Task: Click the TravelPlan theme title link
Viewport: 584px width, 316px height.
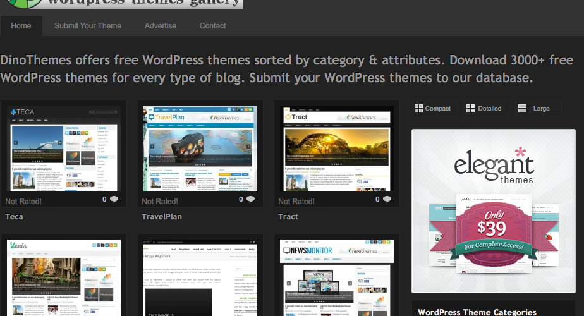Action: pyautogui.click(x=162, y=217)
